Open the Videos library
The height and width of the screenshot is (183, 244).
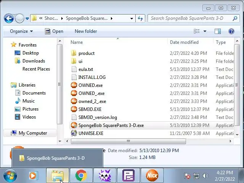pos(29,117)
